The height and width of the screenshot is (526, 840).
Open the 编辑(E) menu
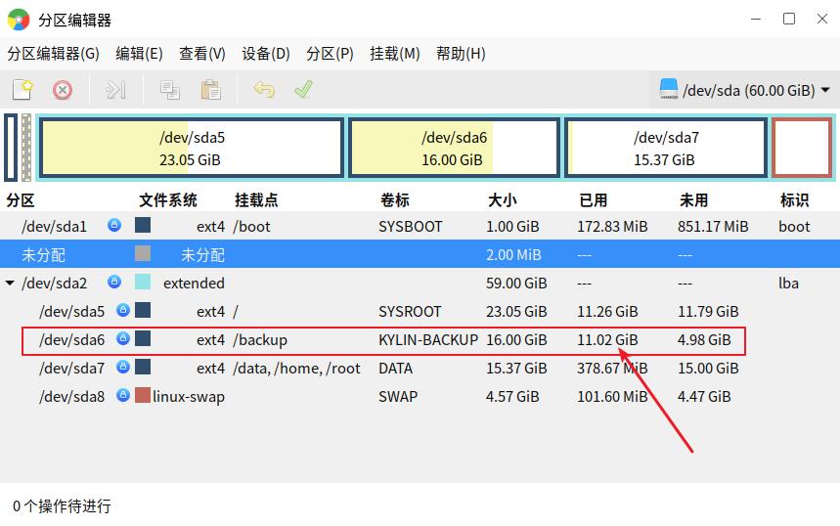click(139, 54)
